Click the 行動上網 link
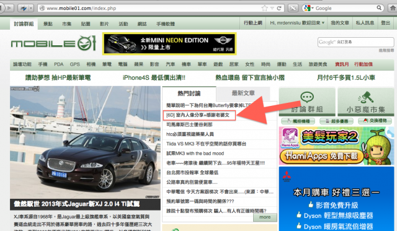Screen dimensions: 397x231 (253, 23)
